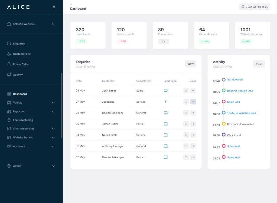Click View in the Enquiries panel

click(190, 64)
